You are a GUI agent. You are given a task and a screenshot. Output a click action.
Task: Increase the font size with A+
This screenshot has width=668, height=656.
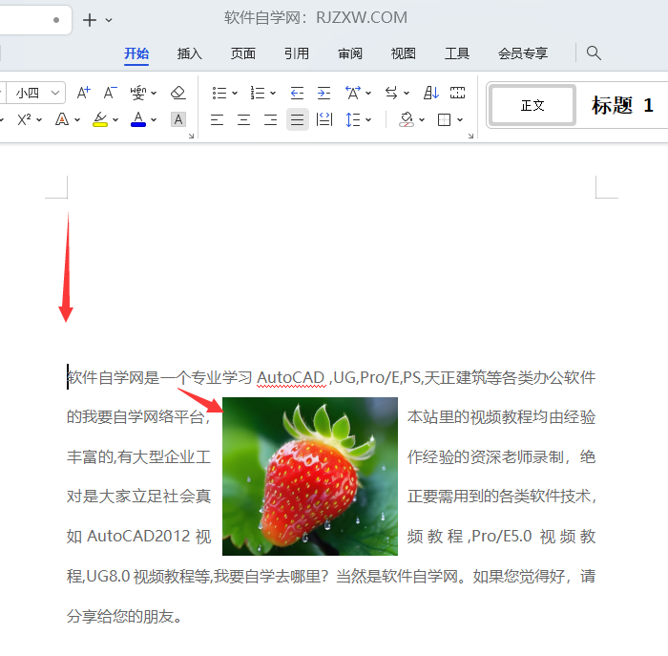click(x=84, y=93)
